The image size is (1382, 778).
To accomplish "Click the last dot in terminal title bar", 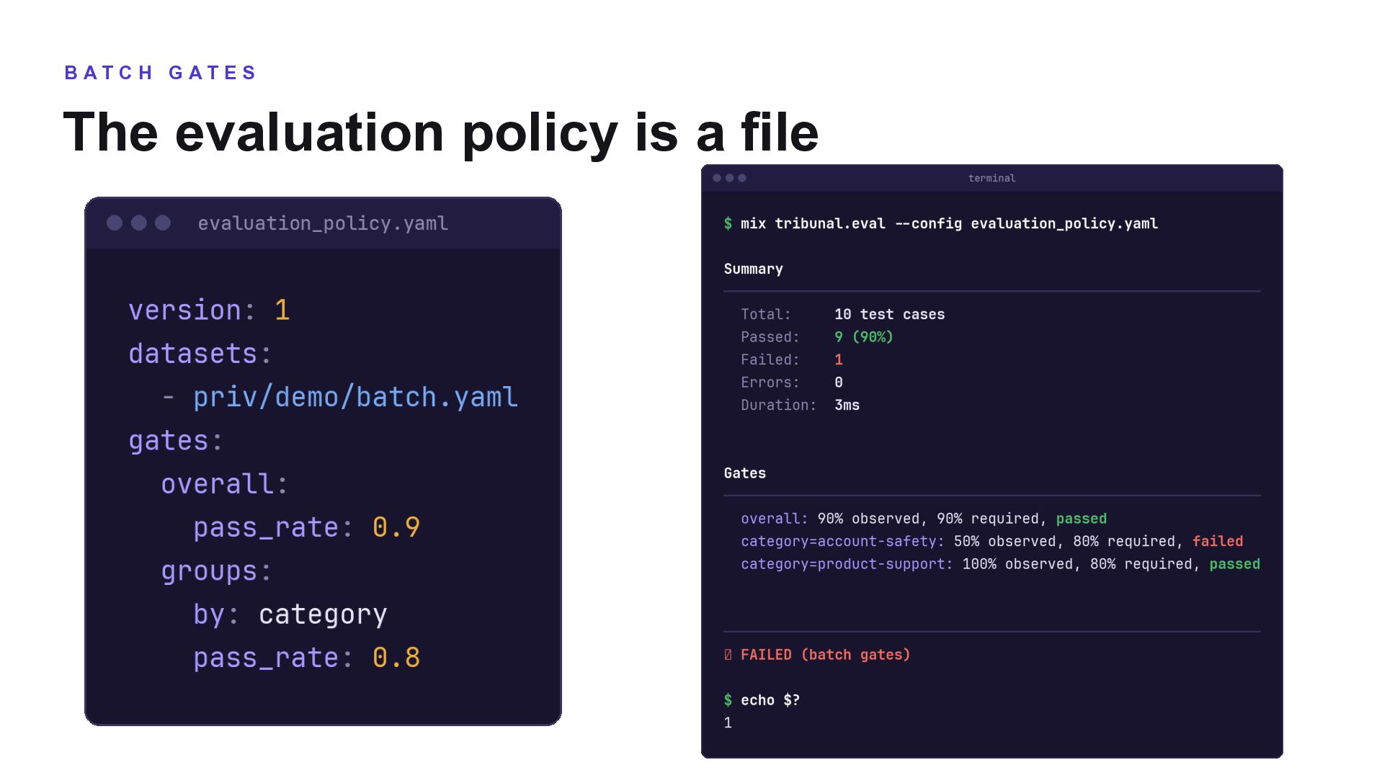I will coord(742,178).
